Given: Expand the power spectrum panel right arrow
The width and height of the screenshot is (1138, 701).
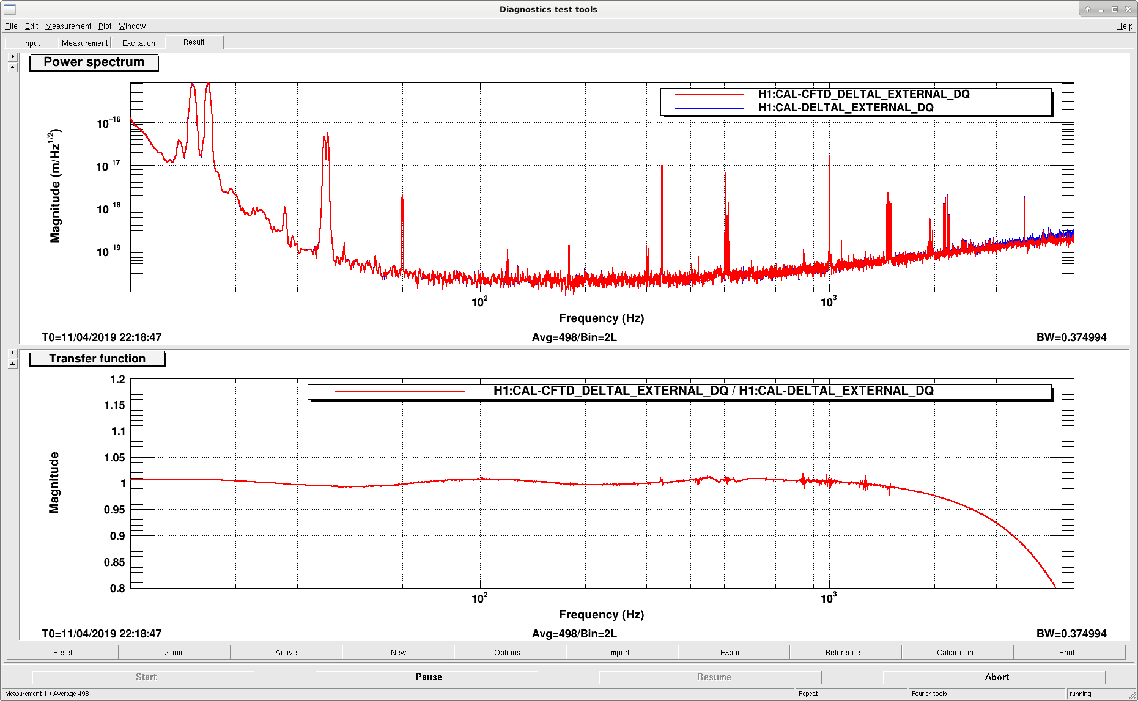Looking at the screenshot, I should [12, 56].
